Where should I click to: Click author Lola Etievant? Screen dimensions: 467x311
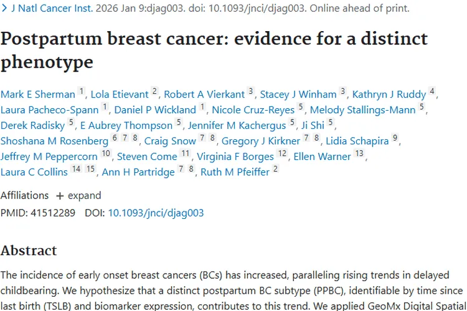point(120,95)
